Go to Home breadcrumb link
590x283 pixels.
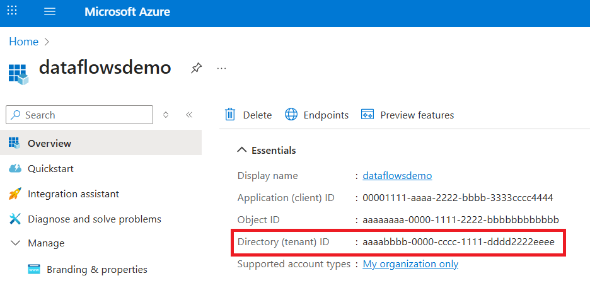coord(23,42)
